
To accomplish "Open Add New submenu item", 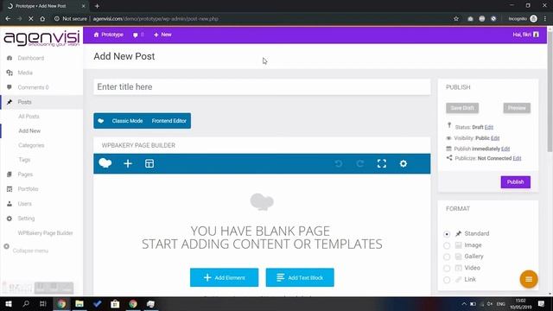I will [29, 130].
